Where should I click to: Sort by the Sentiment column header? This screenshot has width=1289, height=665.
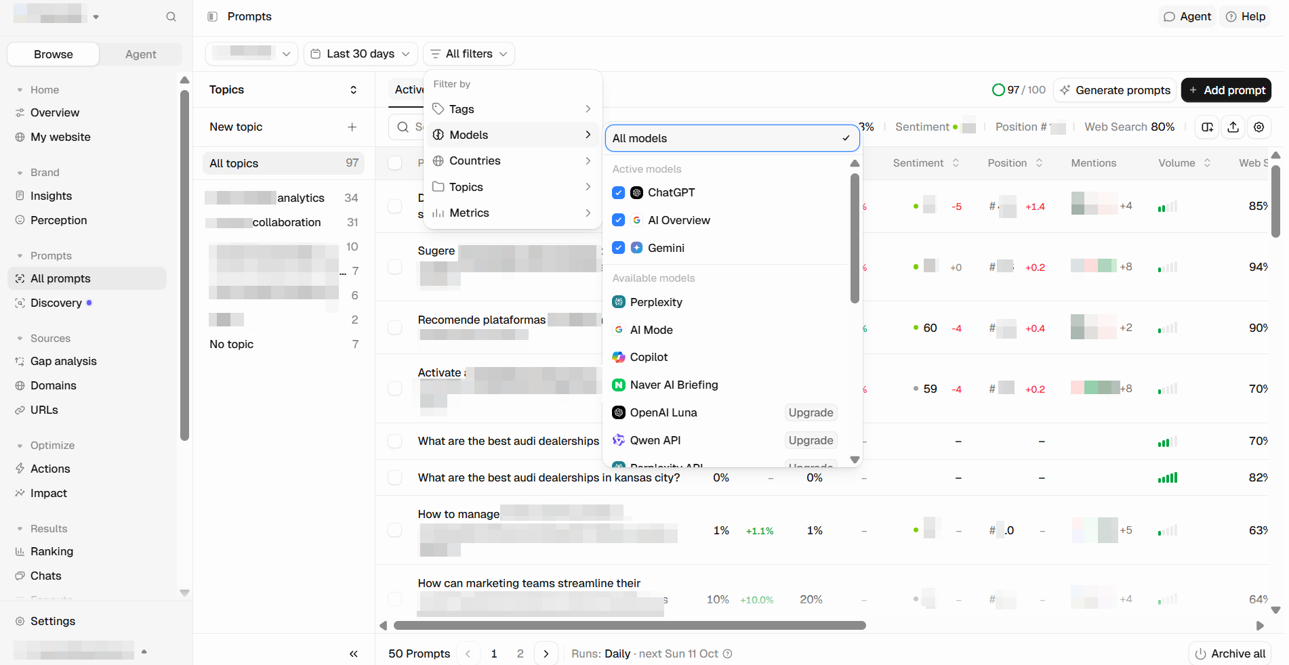pos(925,163)
